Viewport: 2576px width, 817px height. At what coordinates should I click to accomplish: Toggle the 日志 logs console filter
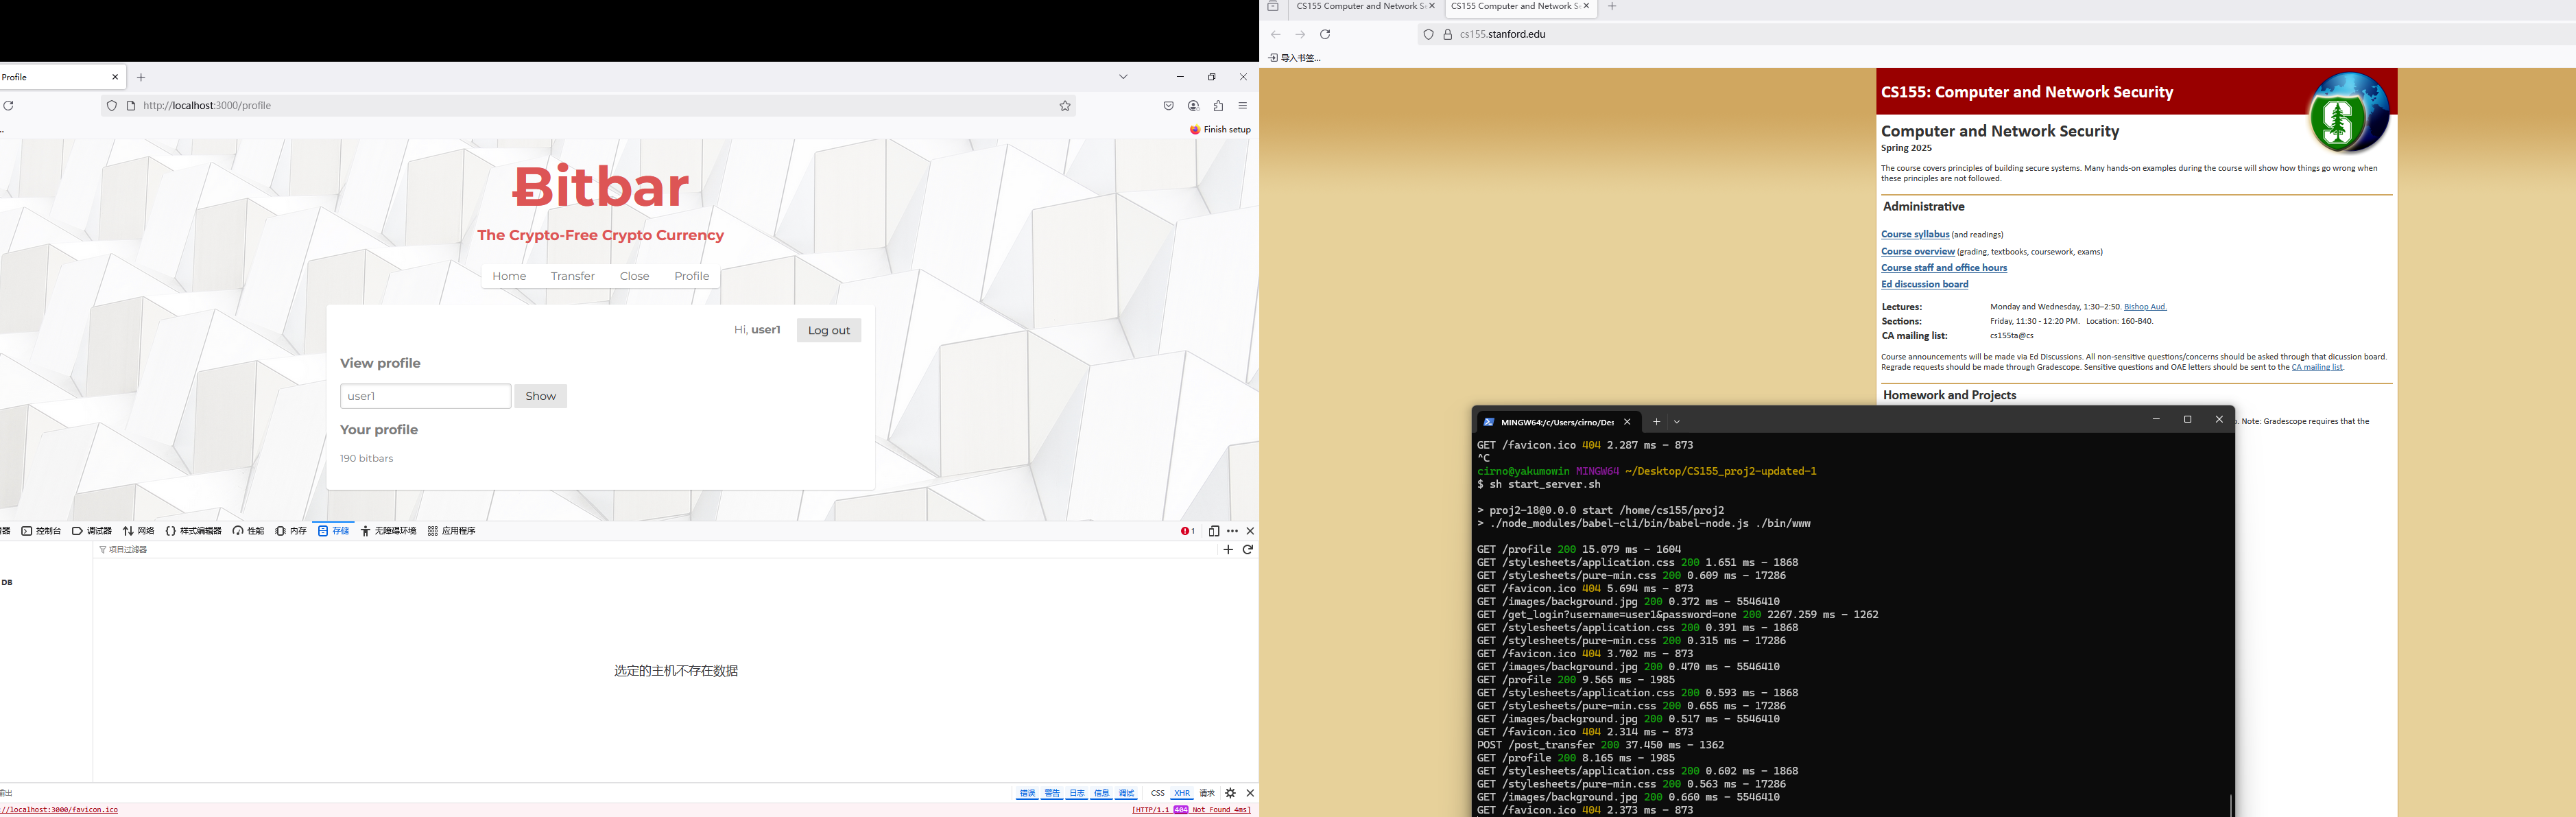[1077, 793]
